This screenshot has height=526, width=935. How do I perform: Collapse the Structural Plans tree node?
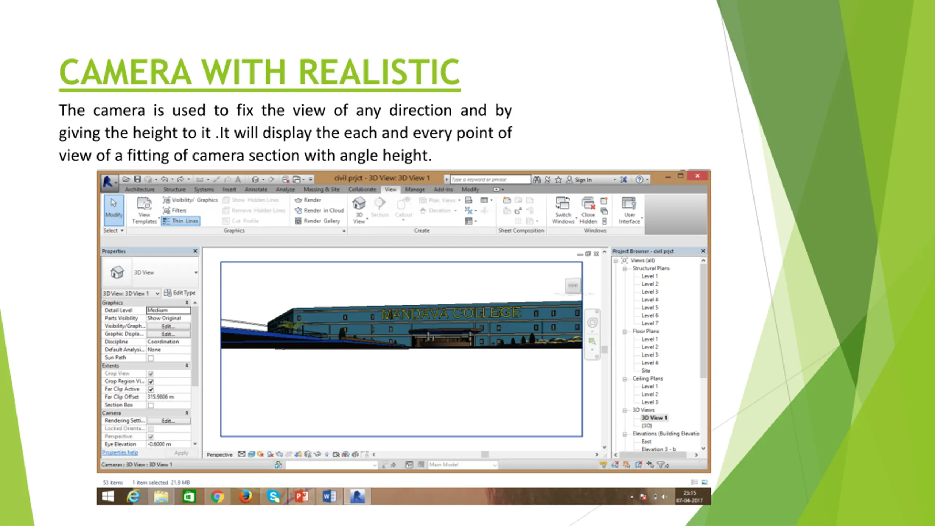(x=625, y=268)
